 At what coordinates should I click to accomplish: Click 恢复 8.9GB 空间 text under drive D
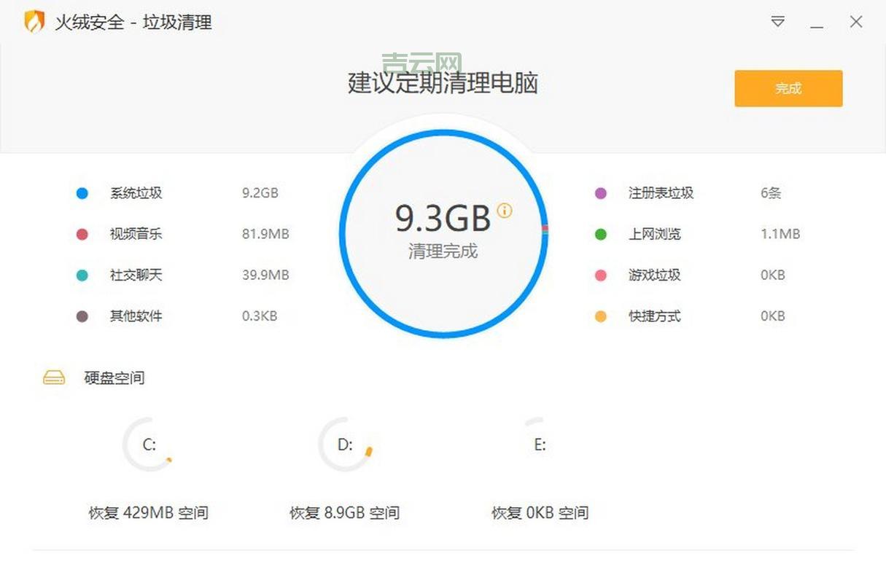click(345, 513)
